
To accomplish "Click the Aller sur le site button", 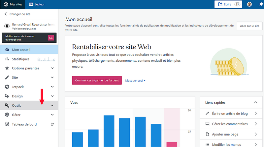I will coord(249,26).
